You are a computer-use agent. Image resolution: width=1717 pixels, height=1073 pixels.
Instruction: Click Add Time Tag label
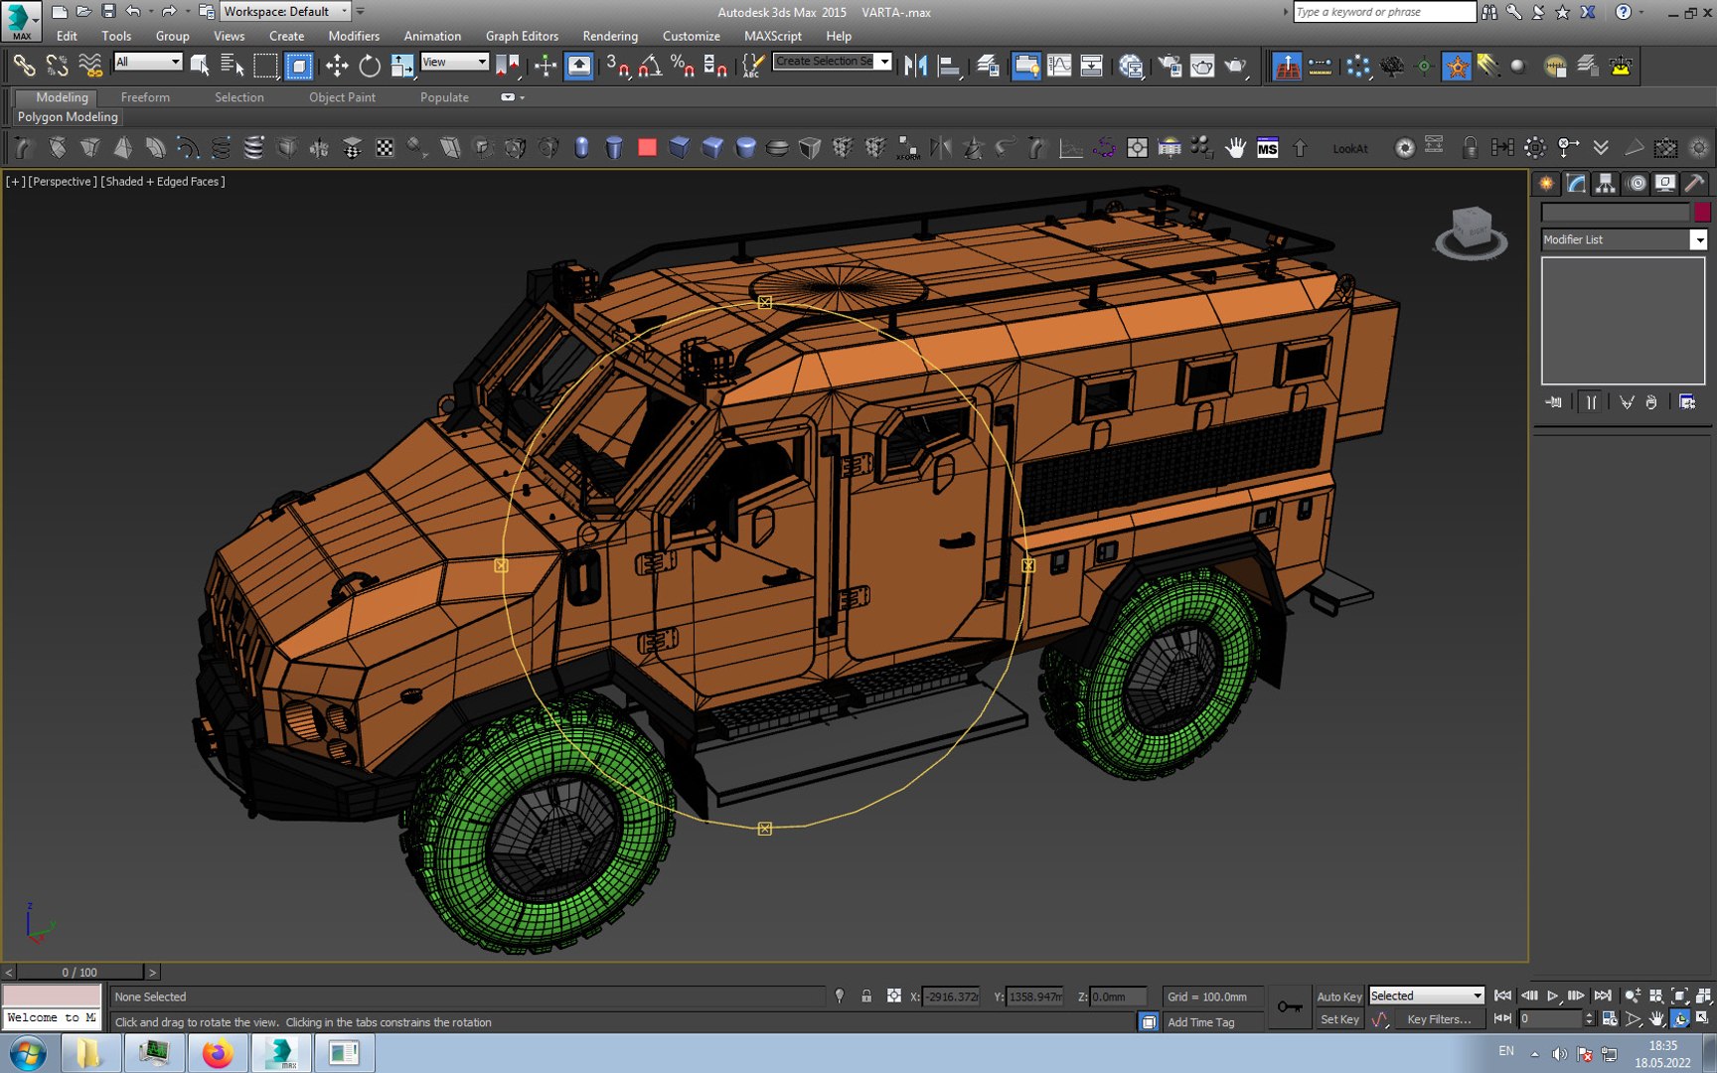[x=1200, y=1022]
